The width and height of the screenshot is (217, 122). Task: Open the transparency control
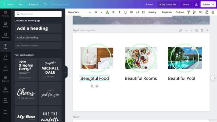tap(195, 12)
